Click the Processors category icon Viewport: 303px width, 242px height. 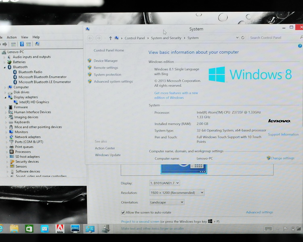tap(12, 152)
